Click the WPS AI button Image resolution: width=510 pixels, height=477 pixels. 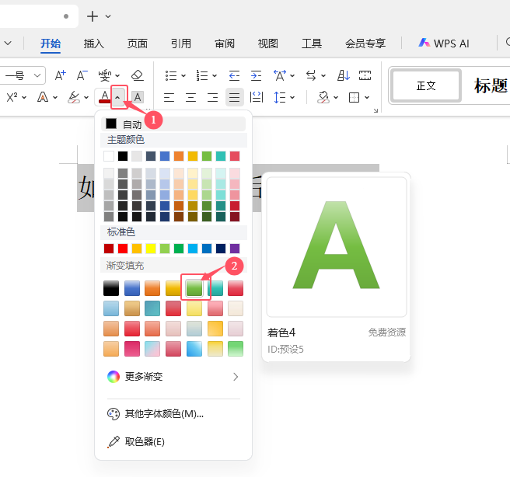pyautogui.click(x=444, y=44)
